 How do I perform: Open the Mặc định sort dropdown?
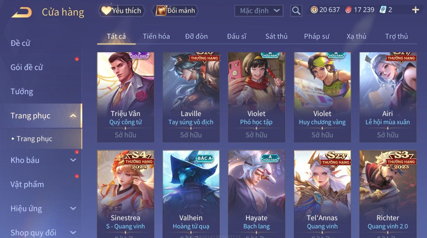click(x=259, y=11)
